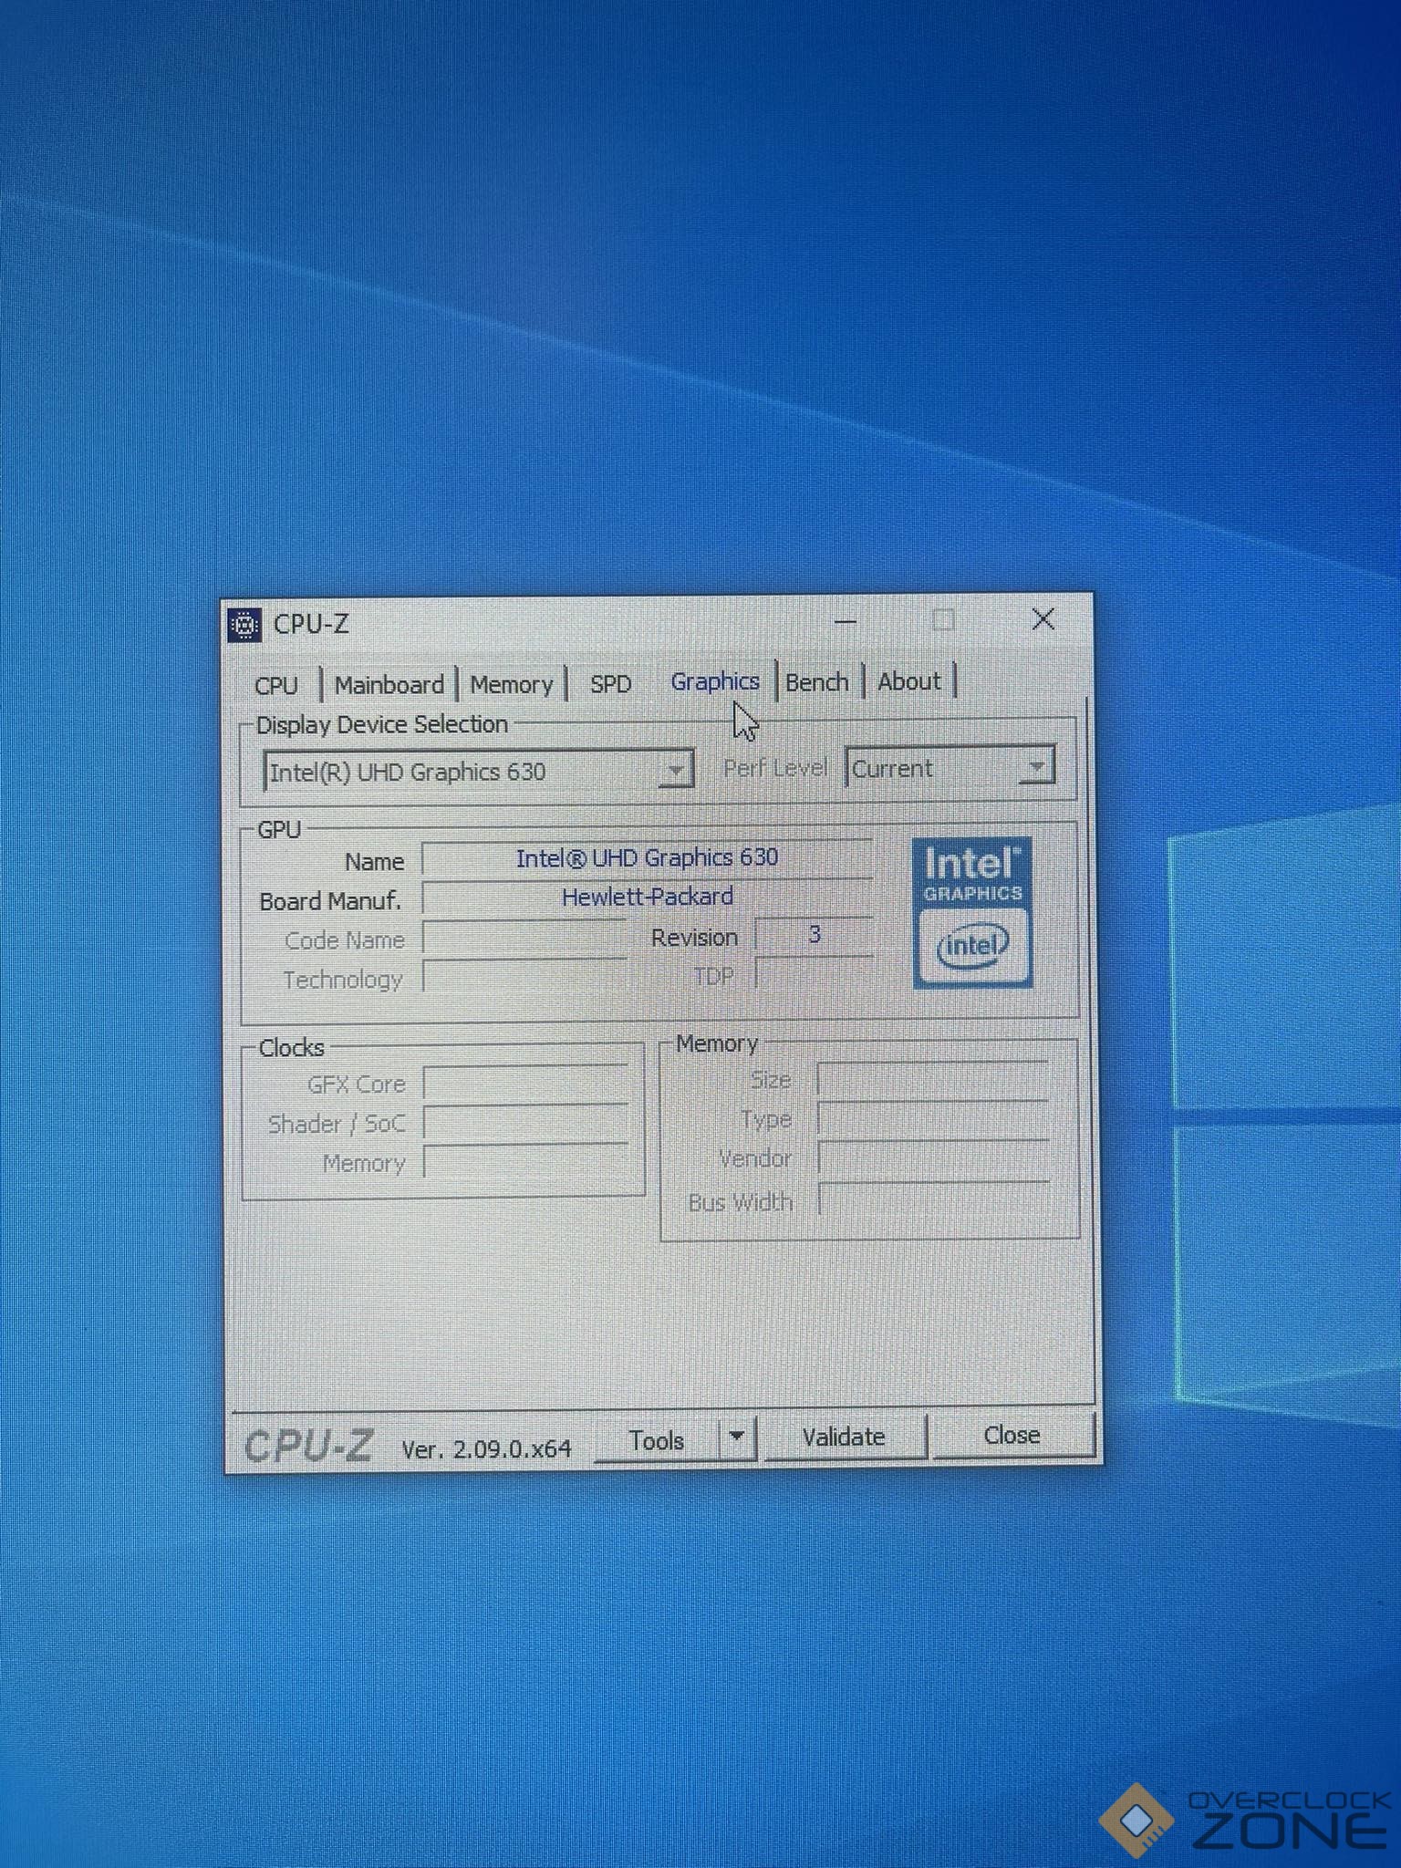Image resolution: width=1401 pixels, height=1868 pixels.
Task: Click the GFX Core clock field
Action: [x=525, y=1084]
